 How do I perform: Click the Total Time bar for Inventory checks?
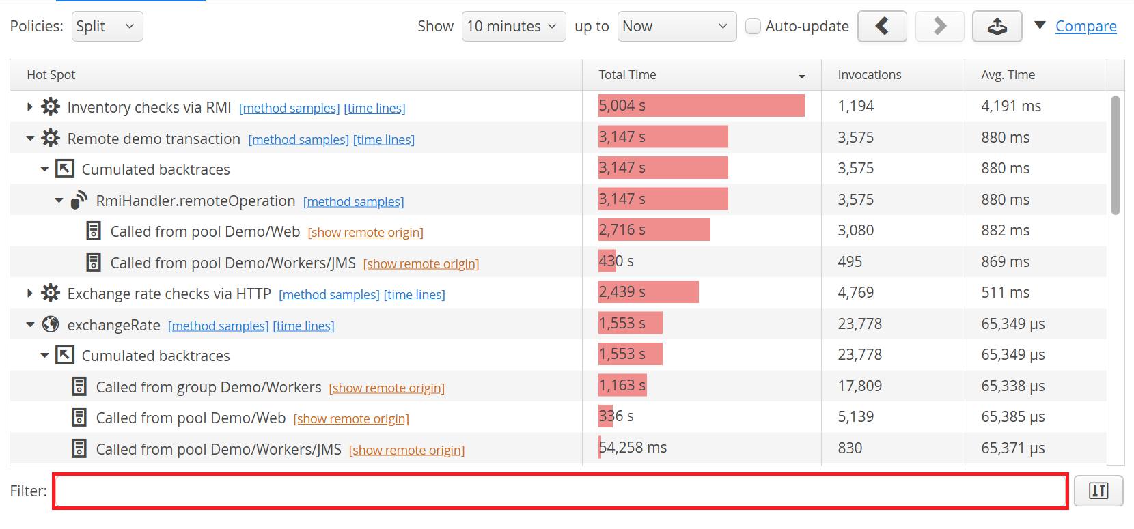coord(701,106)
